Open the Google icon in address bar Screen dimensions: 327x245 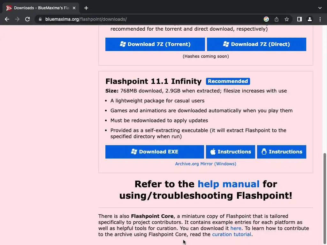pos(266,19)
